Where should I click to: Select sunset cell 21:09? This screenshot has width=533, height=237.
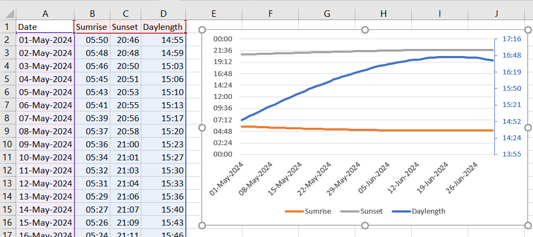(x=126, y=222)
